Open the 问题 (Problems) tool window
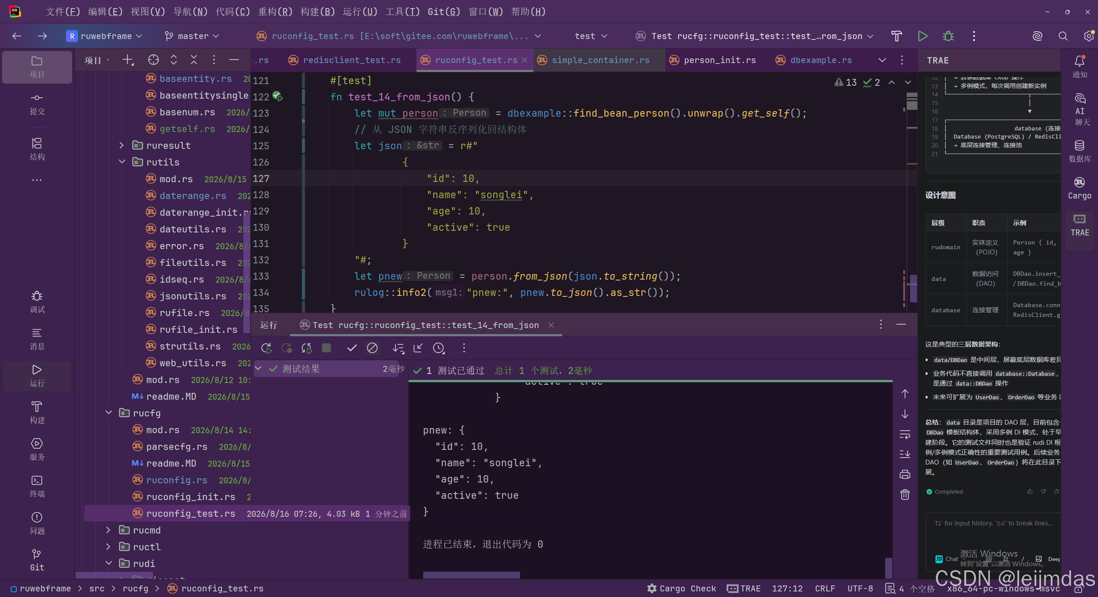Image resolution: width=1098 pixels, height=597 pixels. point(37,523)
